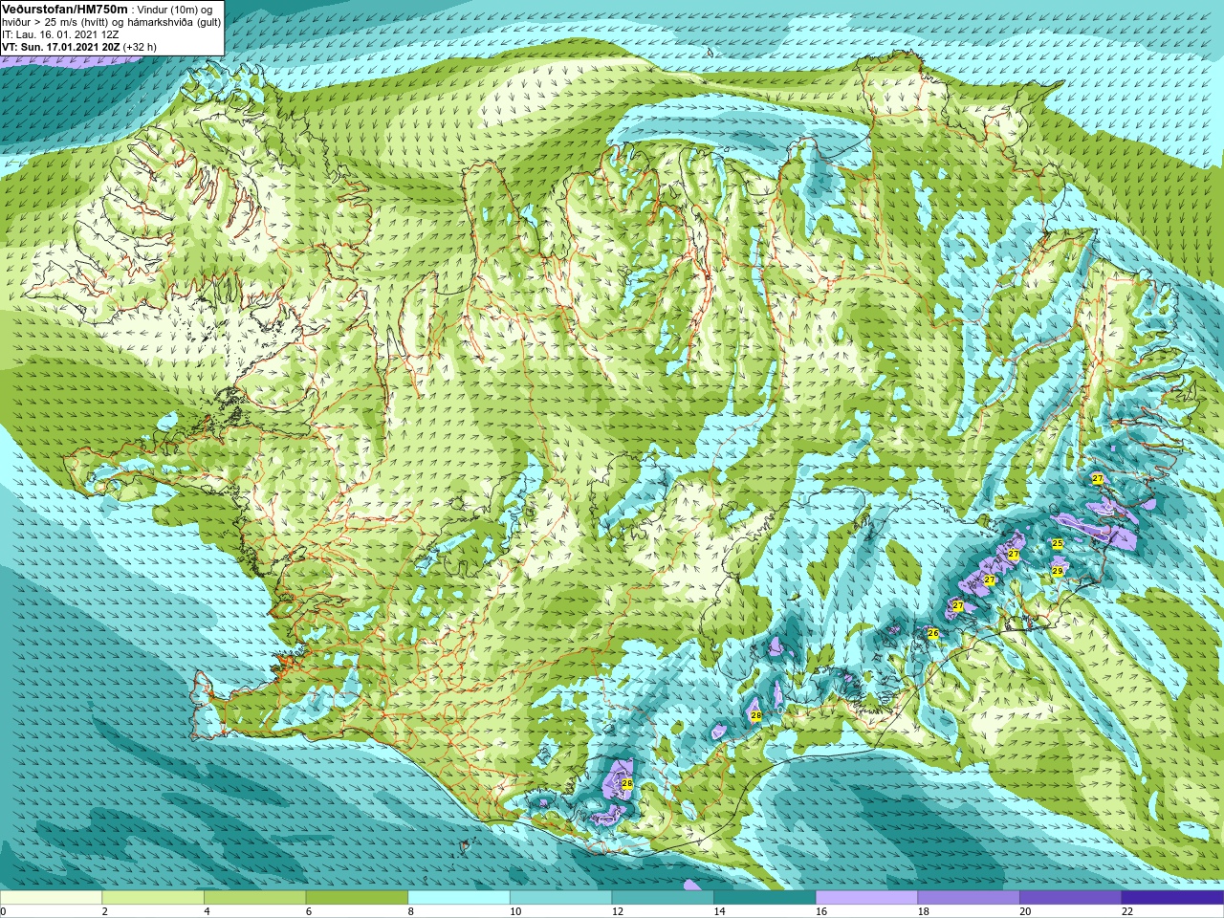Click the 10–12 m/s light teal legend swatch
This screenshot has height=918, width=1224.
pyautogui.click(x=560, y=898)
